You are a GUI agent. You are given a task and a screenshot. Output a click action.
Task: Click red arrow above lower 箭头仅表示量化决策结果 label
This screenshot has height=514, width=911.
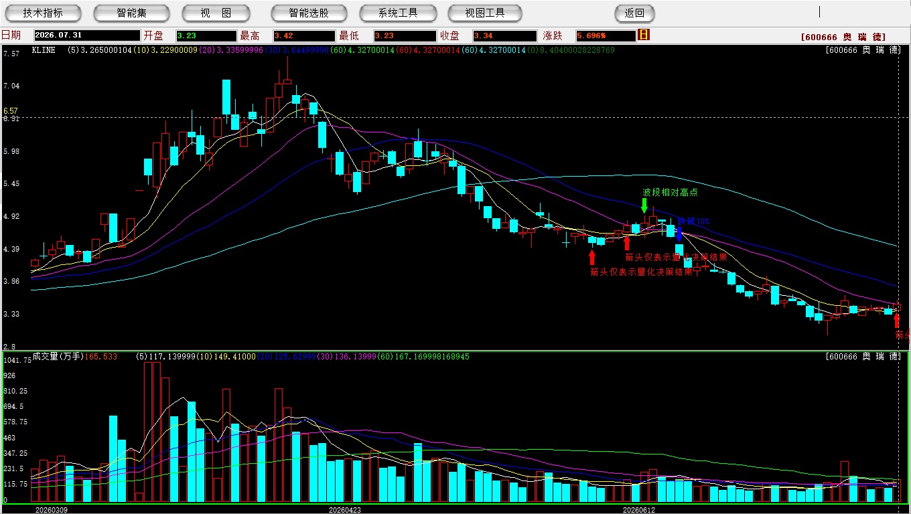click(591, 257)
